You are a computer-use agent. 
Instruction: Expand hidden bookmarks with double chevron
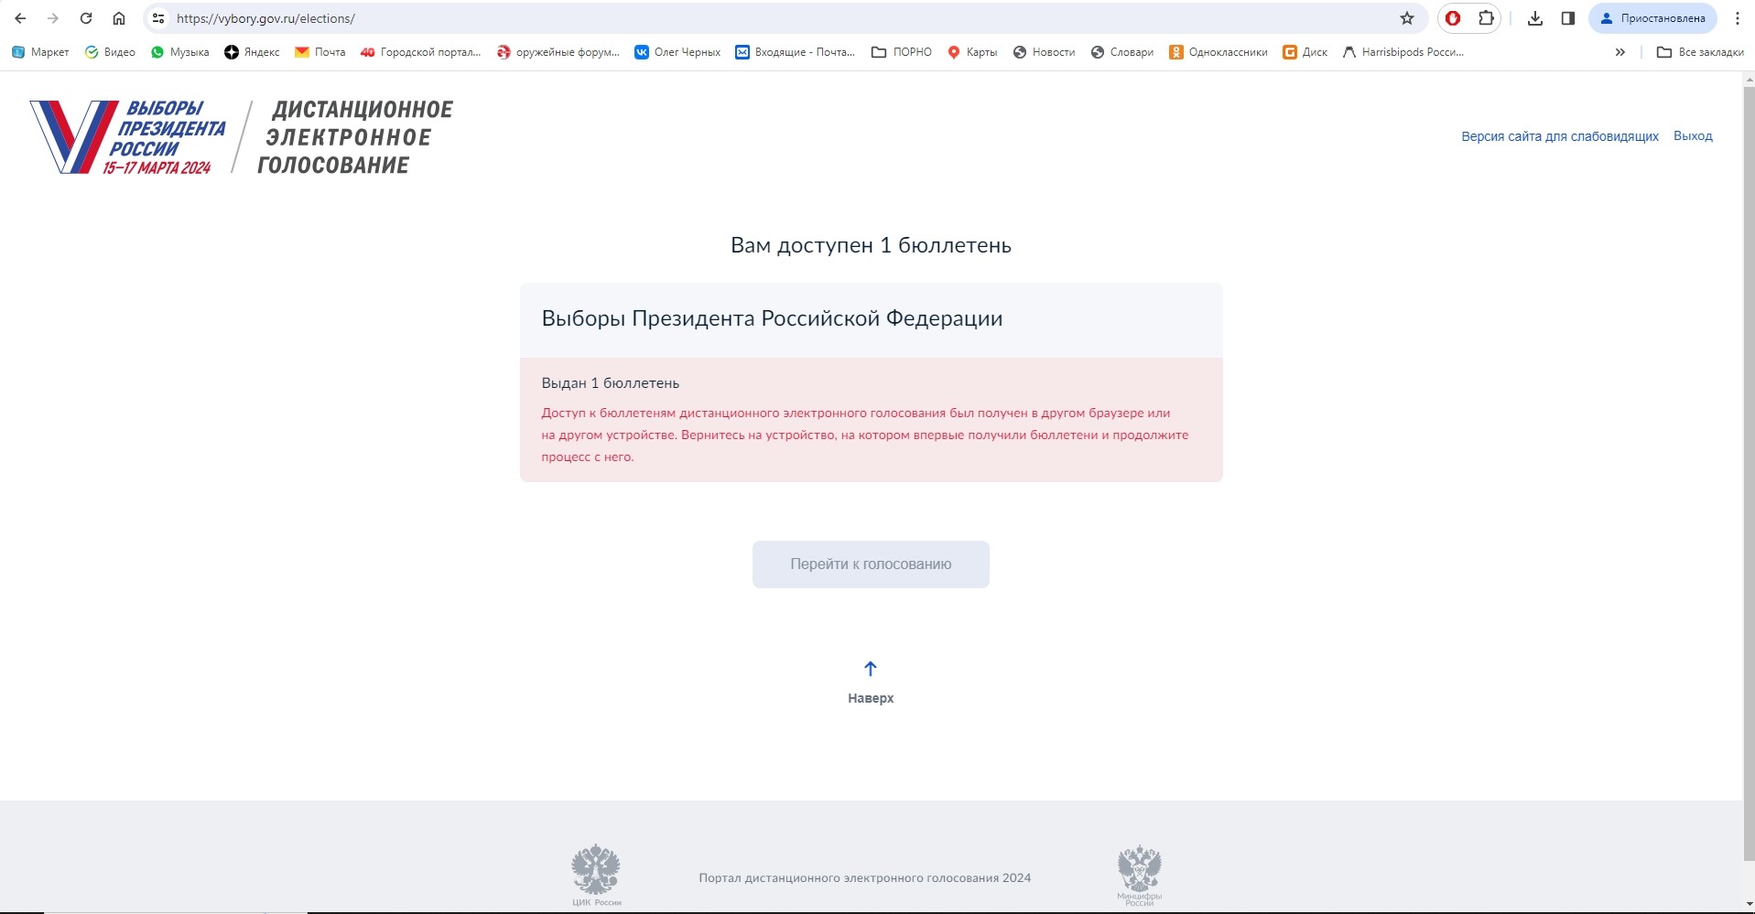coord(1620,52)
